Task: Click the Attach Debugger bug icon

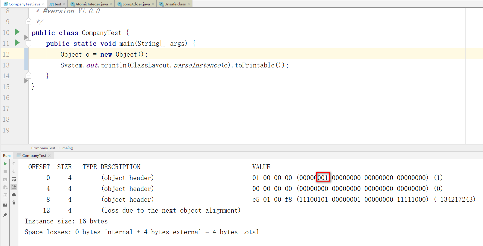Action: click(x=5, y=187)
